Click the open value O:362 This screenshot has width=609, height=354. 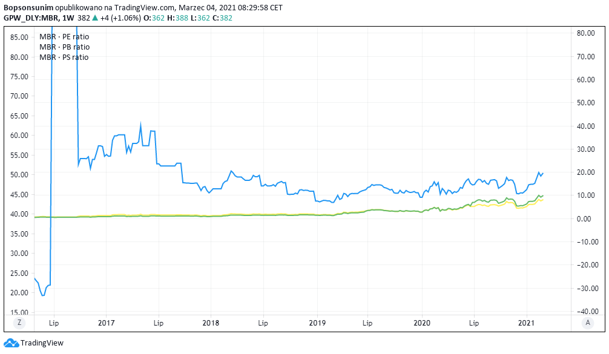click(x=154, y=18)
